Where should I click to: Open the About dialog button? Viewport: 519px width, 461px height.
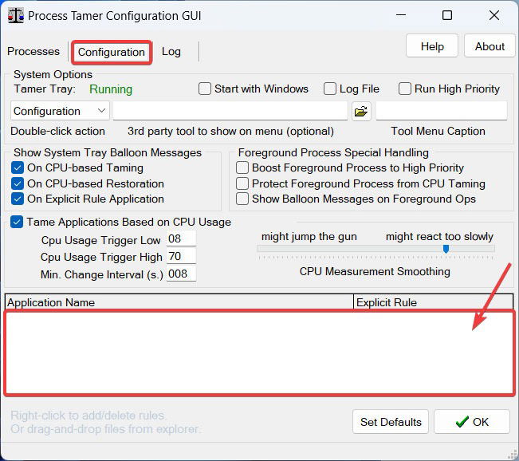(x=490, y=46)
